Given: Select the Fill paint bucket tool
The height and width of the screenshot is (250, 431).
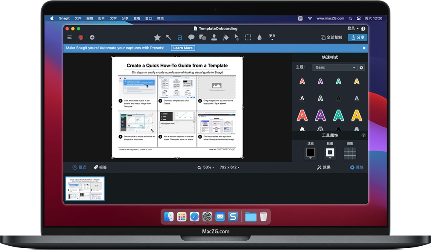Looking at the screenshot, I should [225, 37].
